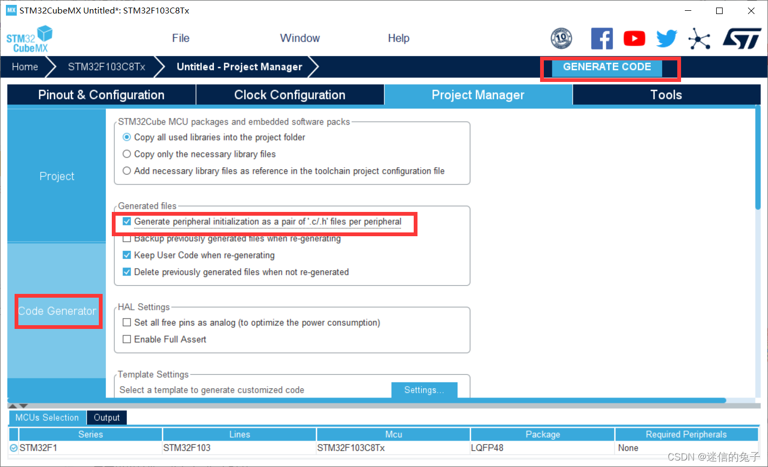The image size is (768, 467).
Task: Enable Full Assert checkbox
Action: click(x=126, y=339)
